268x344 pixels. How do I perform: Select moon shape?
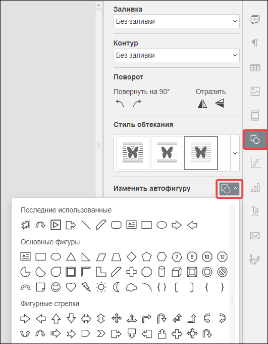116,287
